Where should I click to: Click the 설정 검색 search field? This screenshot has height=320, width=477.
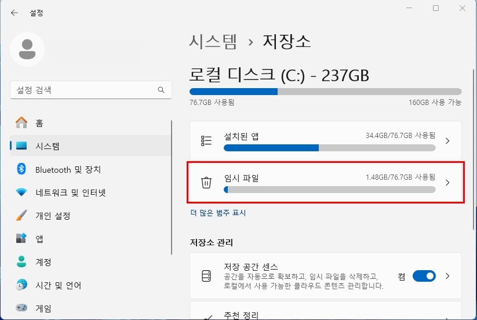90,90
